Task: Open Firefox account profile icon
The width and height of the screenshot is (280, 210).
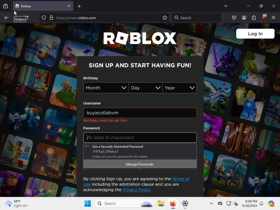Action: click(x=244, y=17)
